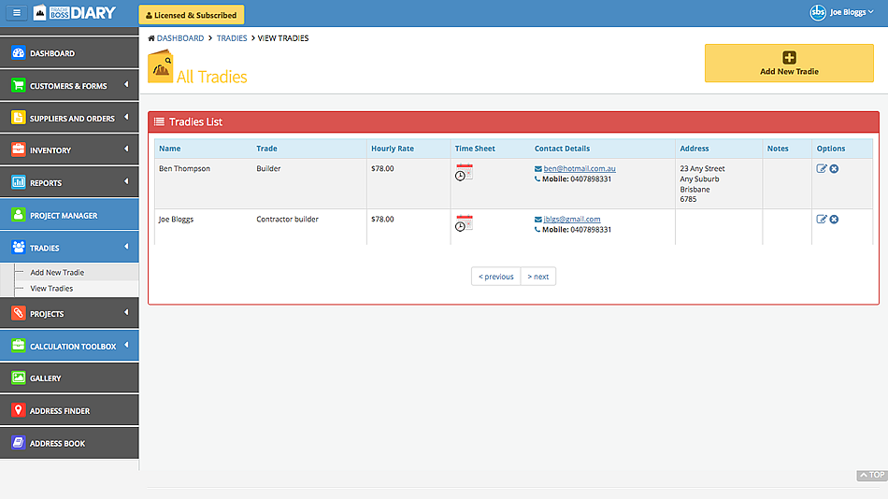Image resolution: width=888 pixels, height=499 pixels.
Task: Click edit icon for Ben Thompson
Action: (x=822, y=168)
